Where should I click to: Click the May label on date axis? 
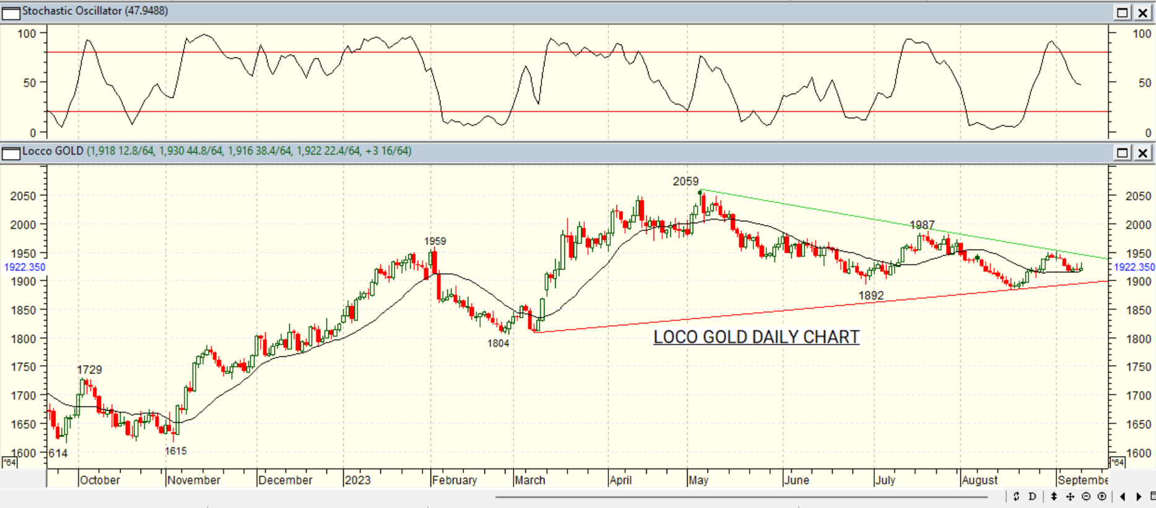(x=698, y=480)
